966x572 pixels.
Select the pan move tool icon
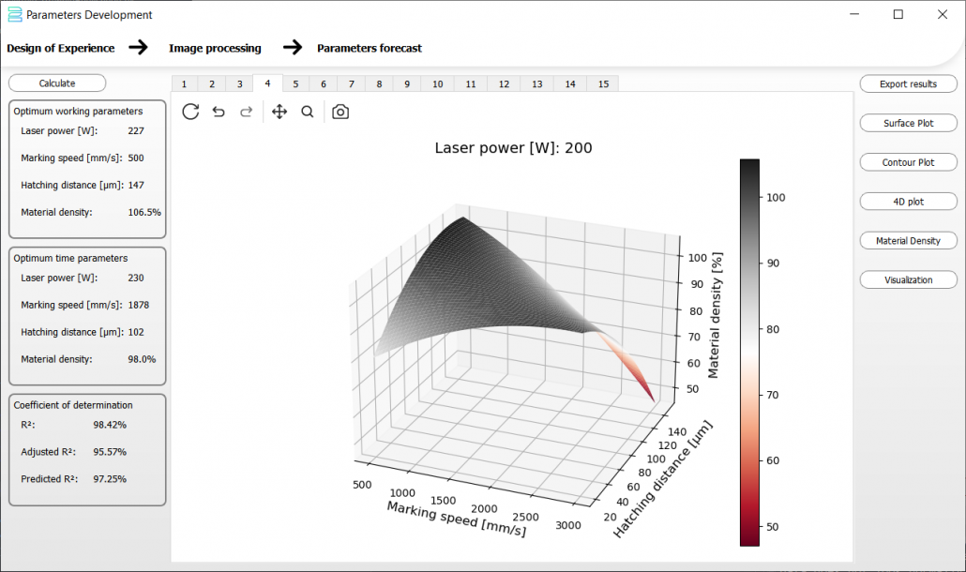click(279, 112)
